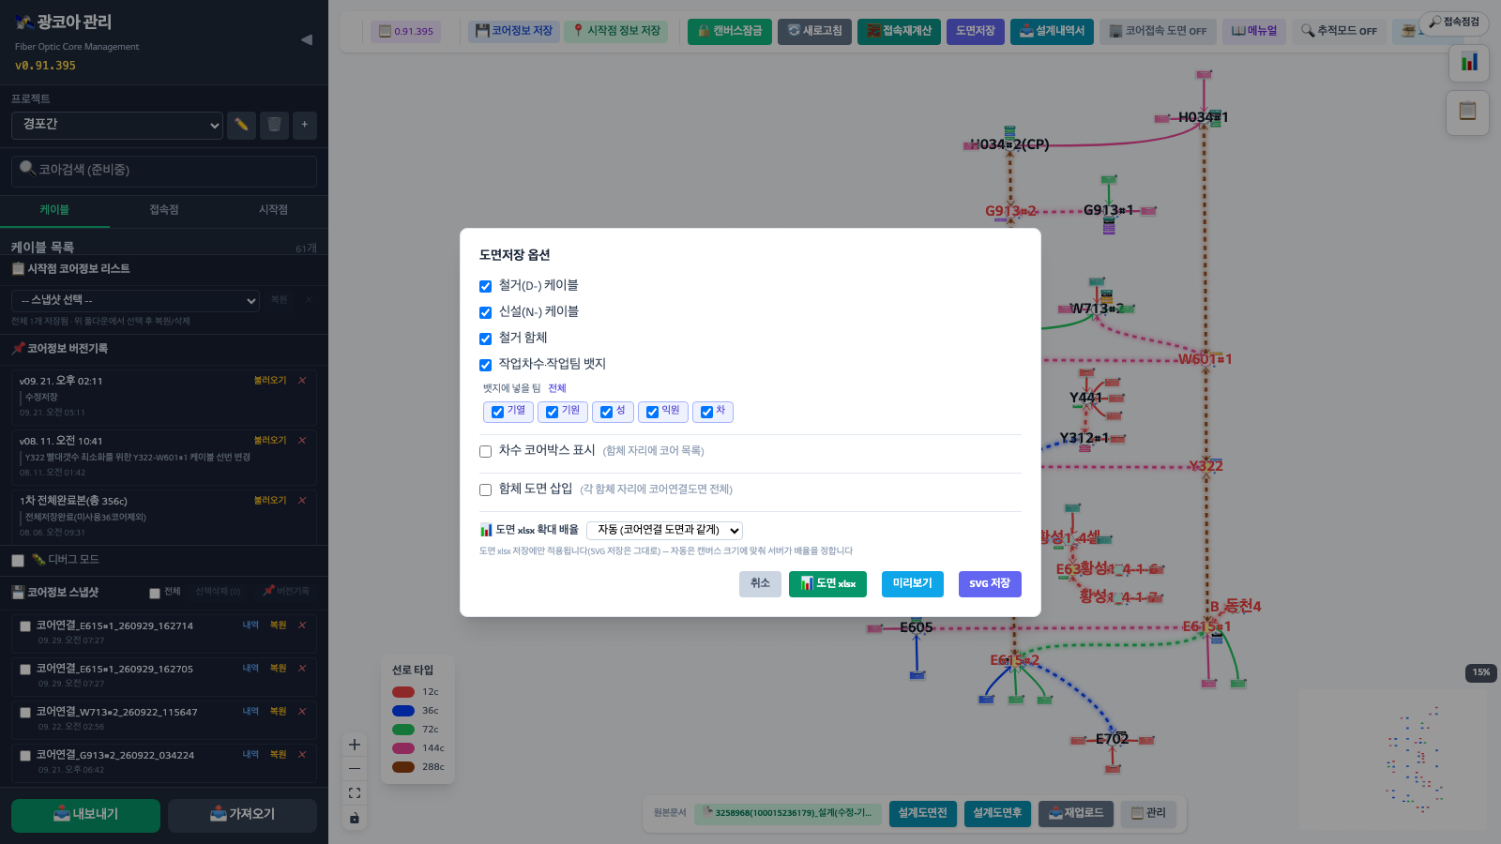Click 취소 button in dialog
Viewport: 1501px width, 844px height.
(x=760, y=583)
